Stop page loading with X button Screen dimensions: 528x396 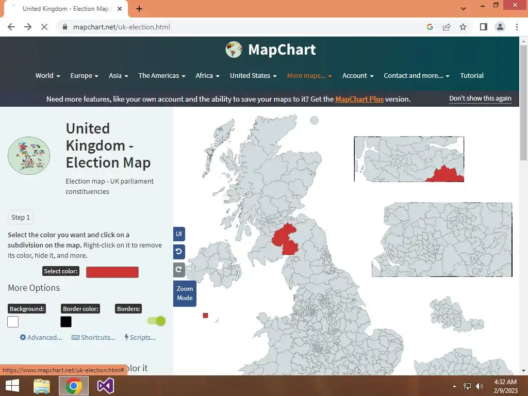pyautogui.click(x=44, y=27)
